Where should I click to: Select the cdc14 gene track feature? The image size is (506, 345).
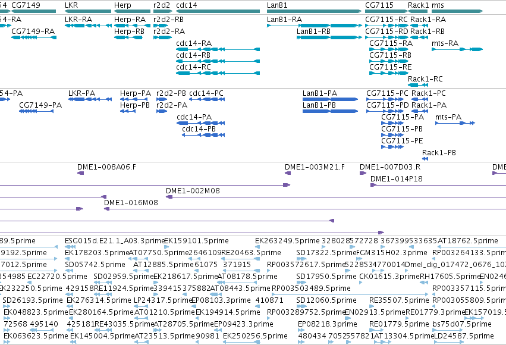[218, 11]
